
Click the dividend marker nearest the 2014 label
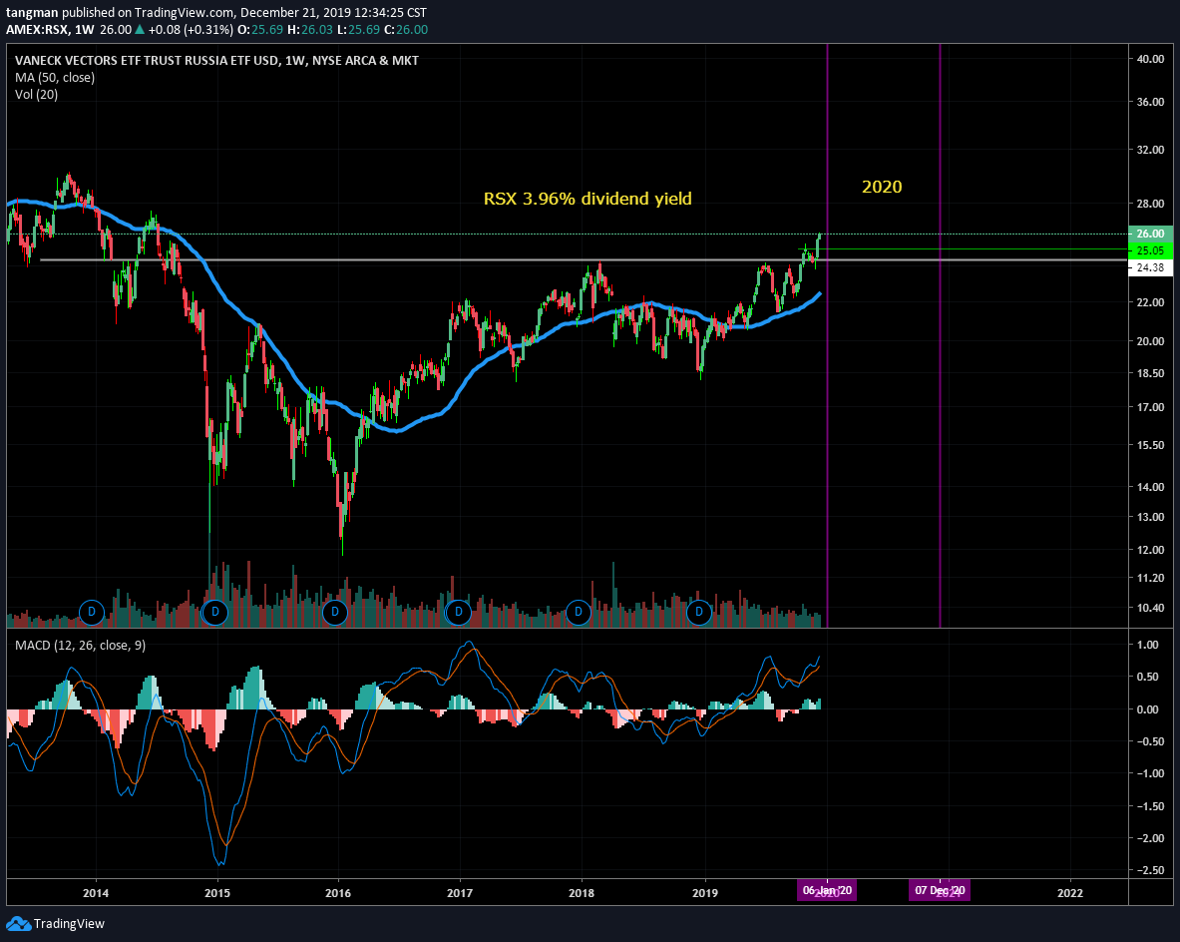[x=92, y=612]
